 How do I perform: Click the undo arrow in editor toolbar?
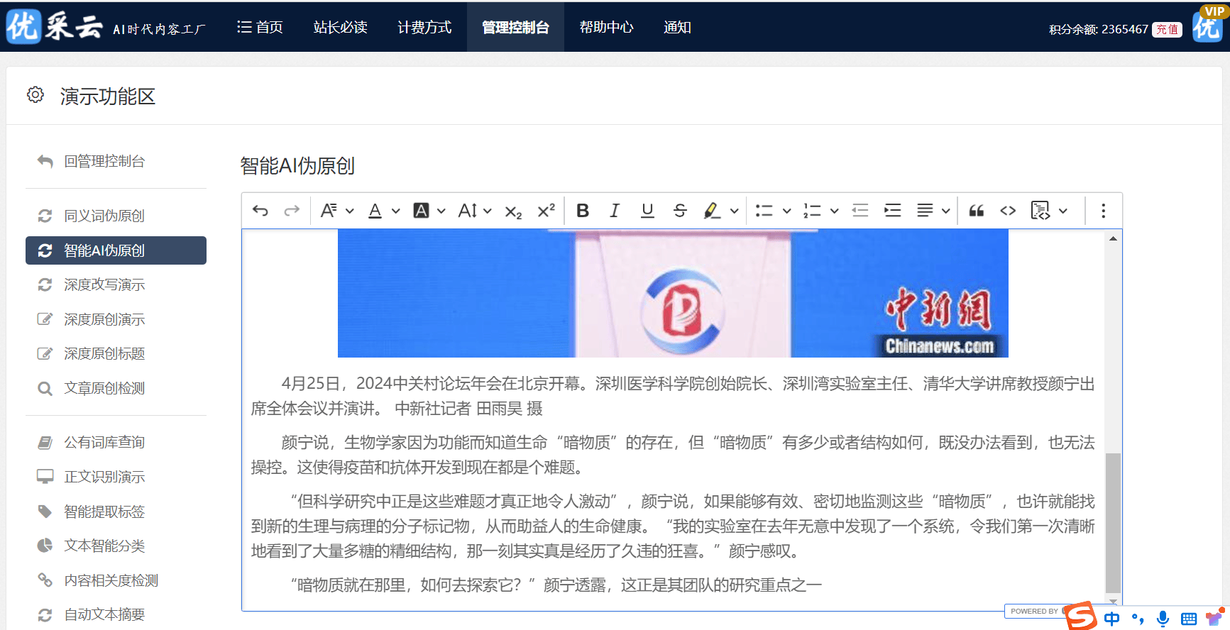click(260, 211)
